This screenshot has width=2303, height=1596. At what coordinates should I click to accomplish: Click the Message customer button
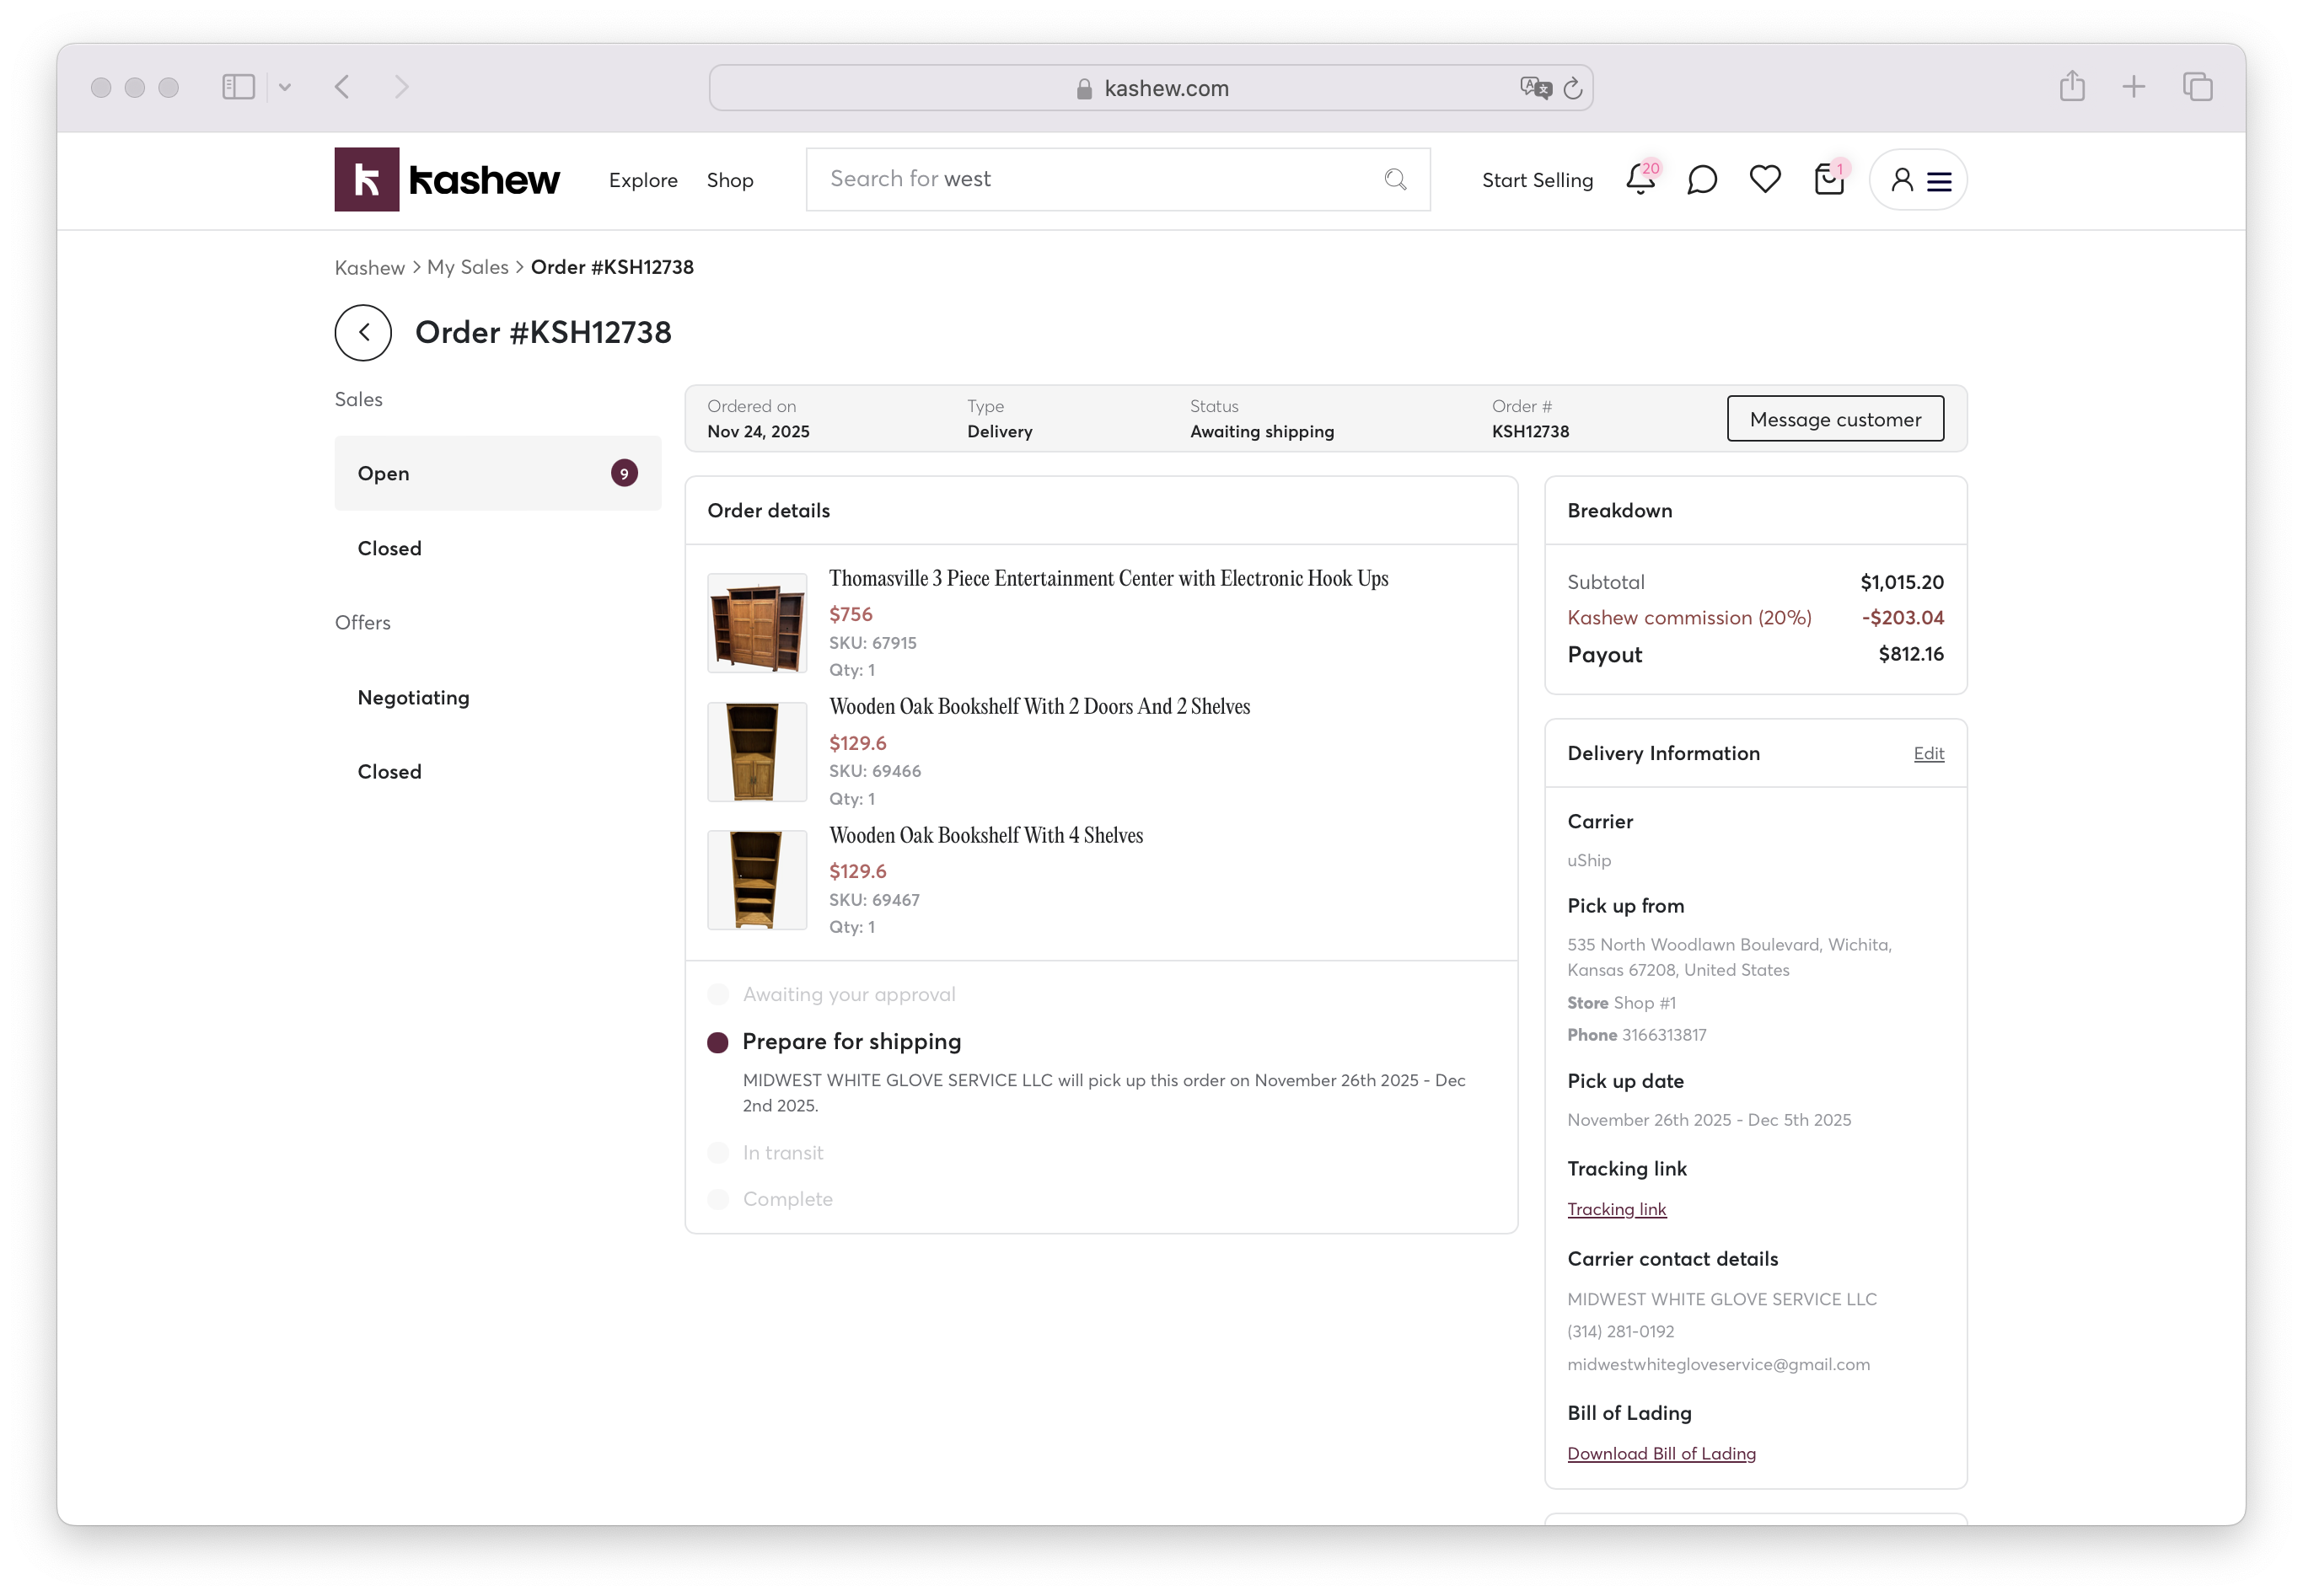pos(1833,419)
